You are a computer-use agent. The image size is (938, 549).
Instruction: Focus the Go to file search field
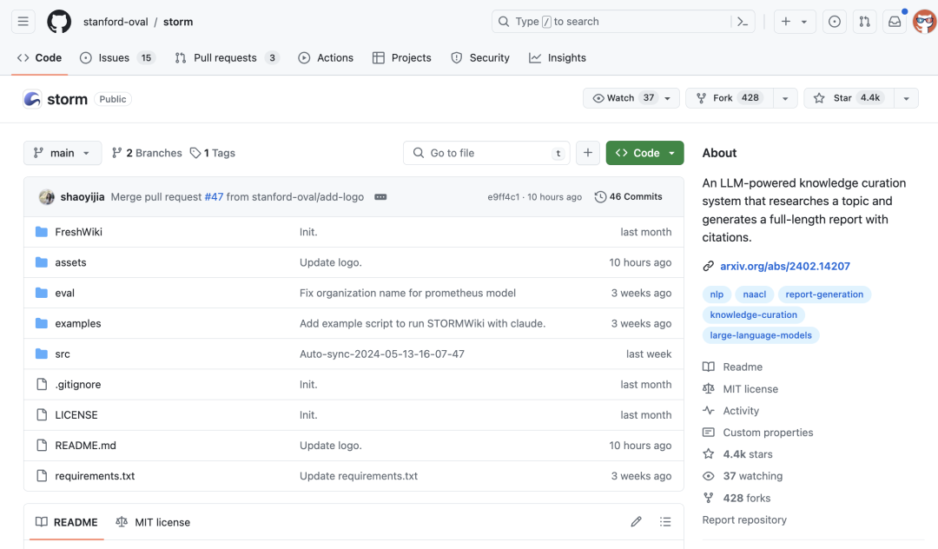pyautogui.click(x=486, y=153)
